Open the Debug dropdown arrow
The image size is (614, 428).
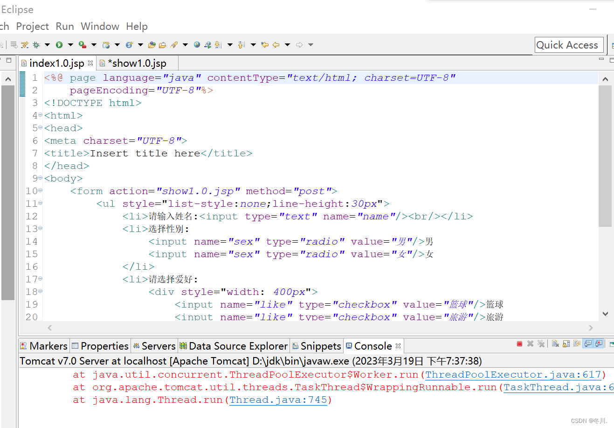pyautogui.click(x=47, y=45)
